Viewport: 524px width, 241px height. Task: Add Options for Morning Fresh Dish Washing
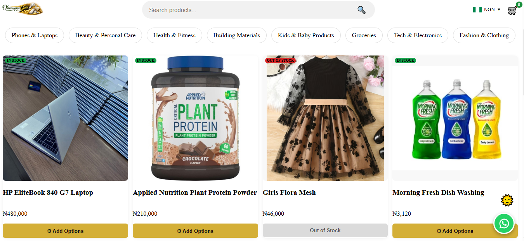455,231
